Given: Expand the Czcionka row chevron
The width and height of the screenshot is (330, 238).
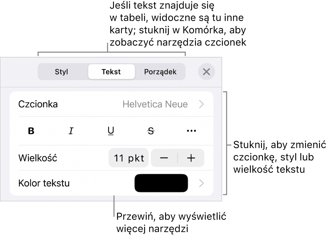Looking at the screenshot, I should click(201, 104).
